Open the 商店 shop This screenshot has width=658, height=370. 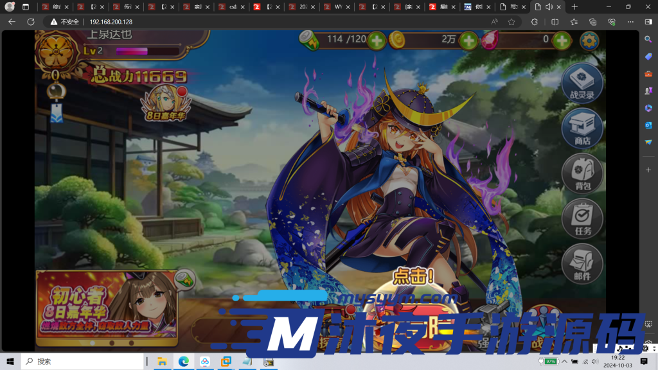click(582, 128)
